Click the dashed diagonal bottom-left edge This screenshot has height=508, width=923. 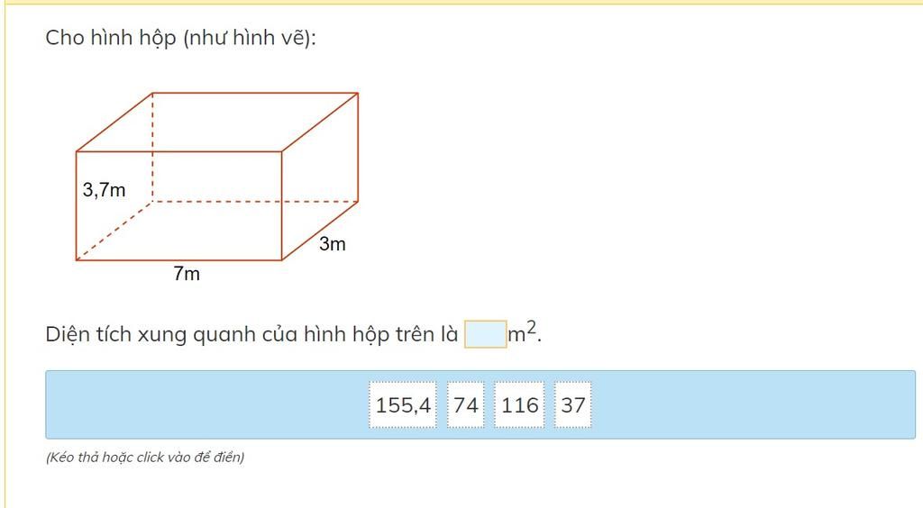(x=114, y=231)
